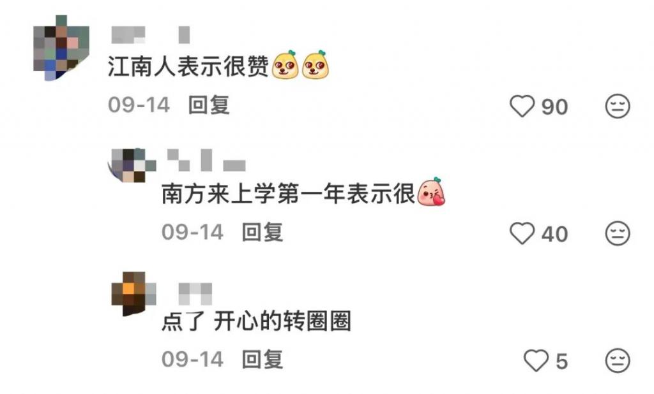Open the second commenter's avatar
Viewport: 654px width, 394px height.
click(x=132, y=165)
